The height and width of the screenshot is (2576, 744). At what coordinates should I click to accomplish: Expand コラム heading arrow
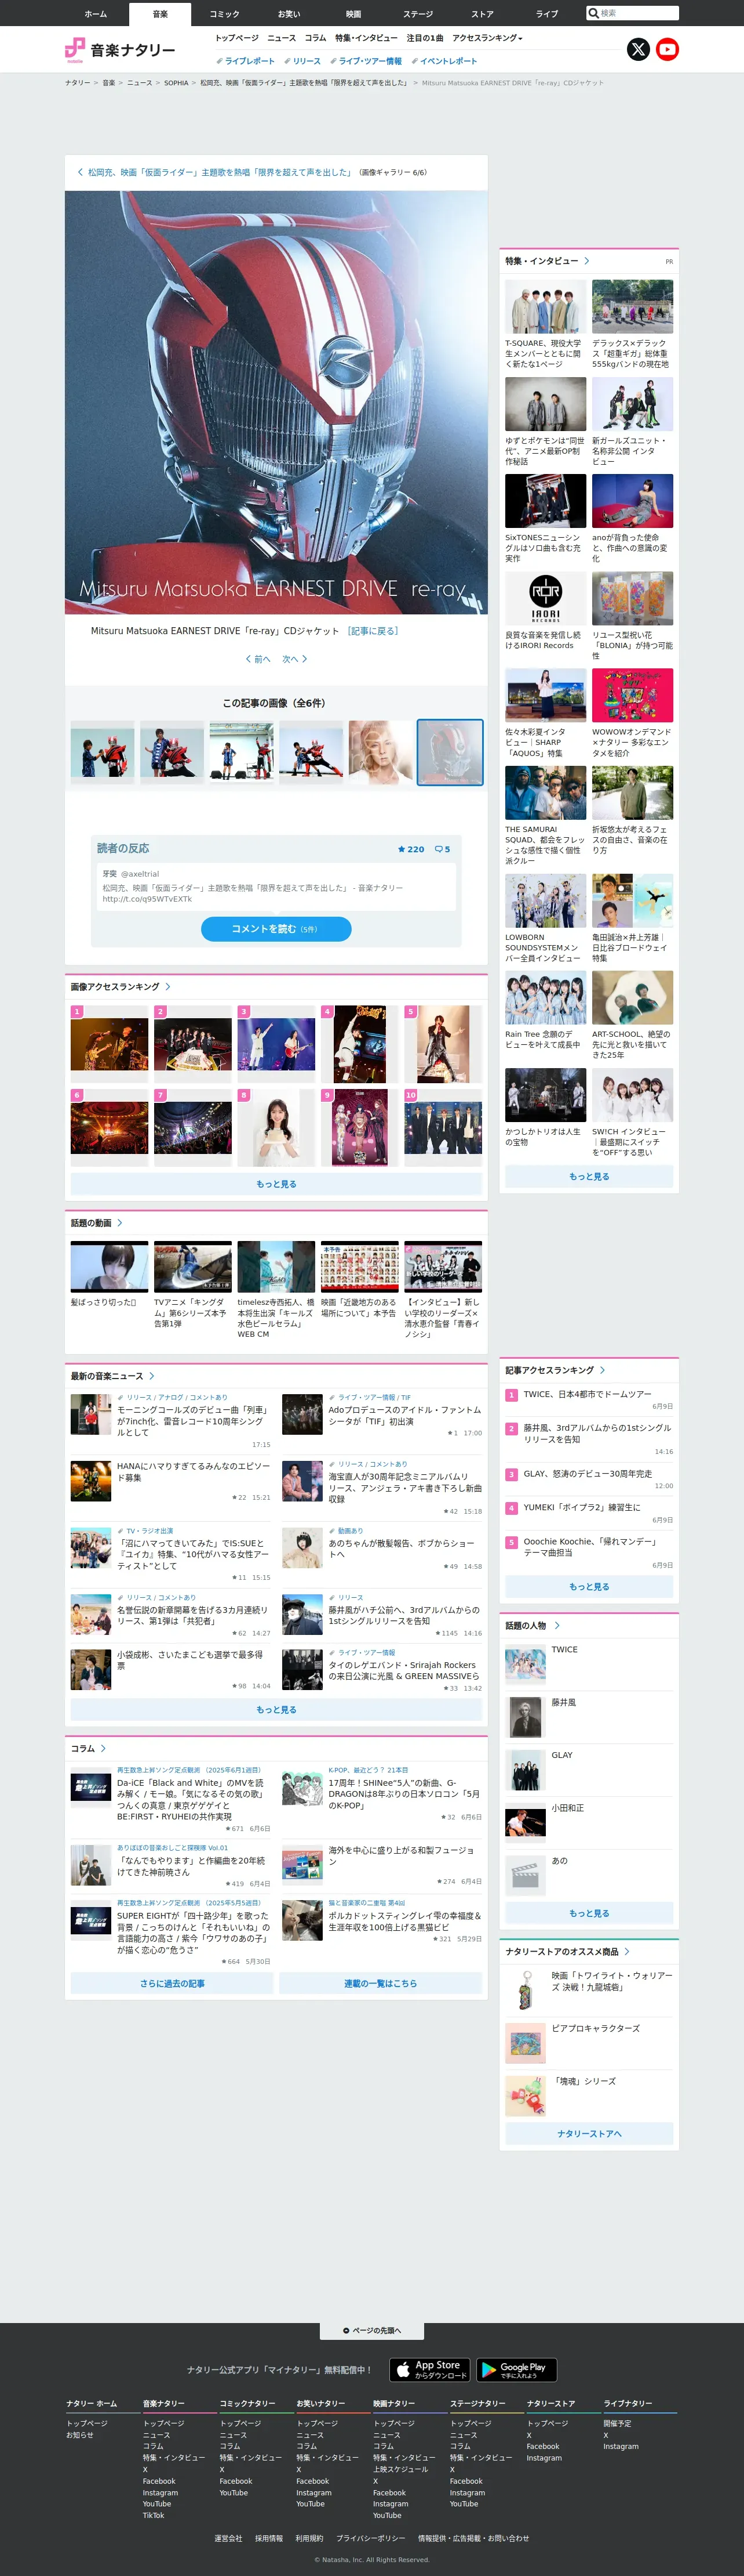(x=103, y=1749)
